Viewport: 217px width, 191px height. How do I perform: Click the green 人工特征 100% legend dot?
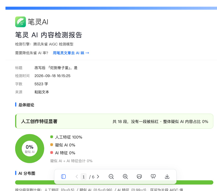[52, 137]
